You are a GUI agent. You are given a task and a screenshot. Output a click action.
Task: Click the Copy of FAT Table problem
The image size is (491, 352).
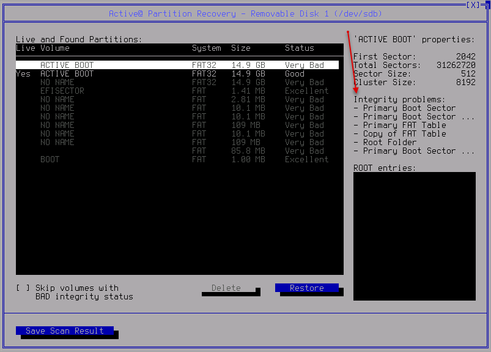[x=400, y=133]
